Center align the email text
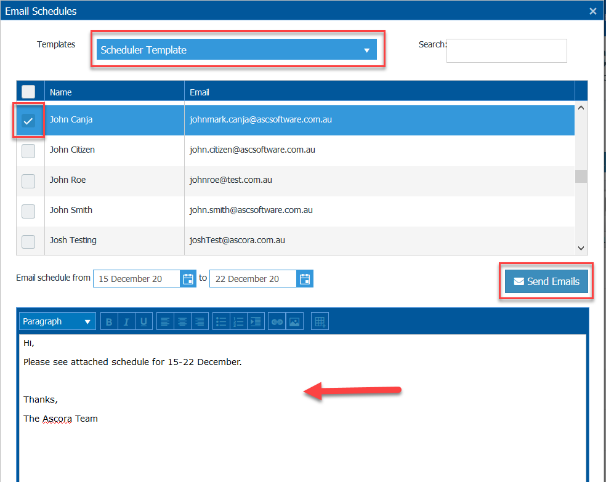Image resolution: width=606 pixels, height=482 pixels. pyautogui.click(x=182, y=321)
